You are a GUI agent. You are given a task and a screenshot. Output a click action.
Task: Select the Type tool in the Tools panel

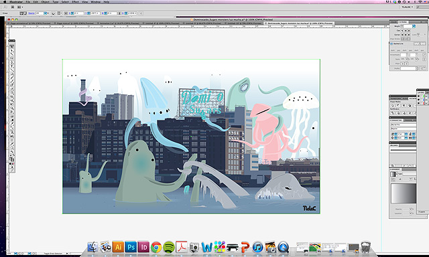tap(12, 66)
